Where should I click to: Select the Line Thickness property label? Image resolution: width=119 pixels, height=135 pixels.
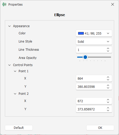point(29,50)
